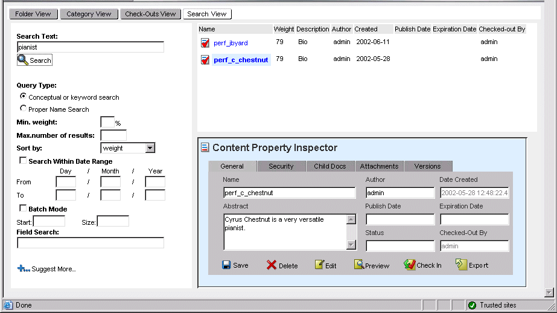Click the Edit pencil icon
The image size is (557, 313).
[319, 265]
